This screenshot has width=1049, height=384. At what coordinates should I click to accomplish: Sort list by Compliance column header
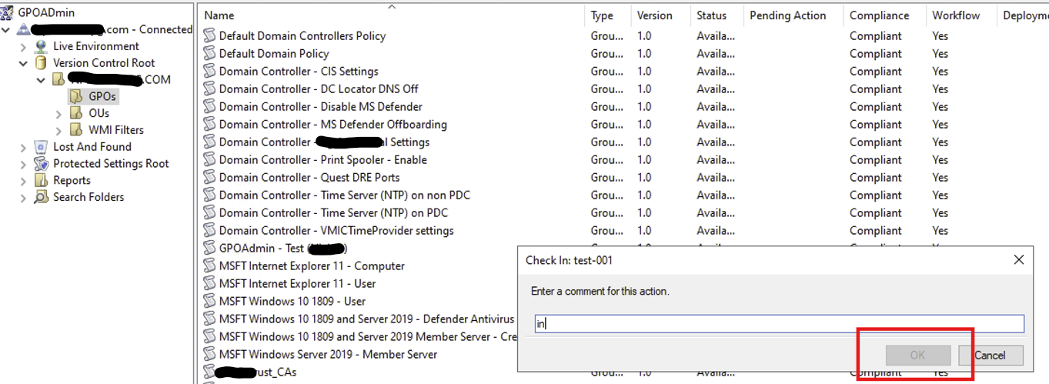click(x=879, y=15)
